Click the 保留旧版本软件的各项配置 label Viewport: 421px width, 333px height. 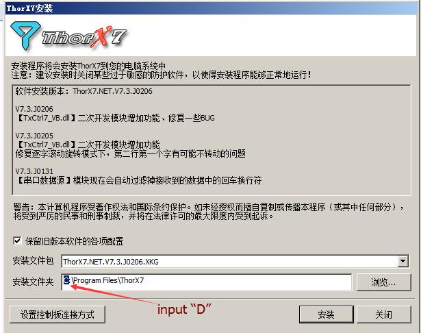click(x=75, y=241)
